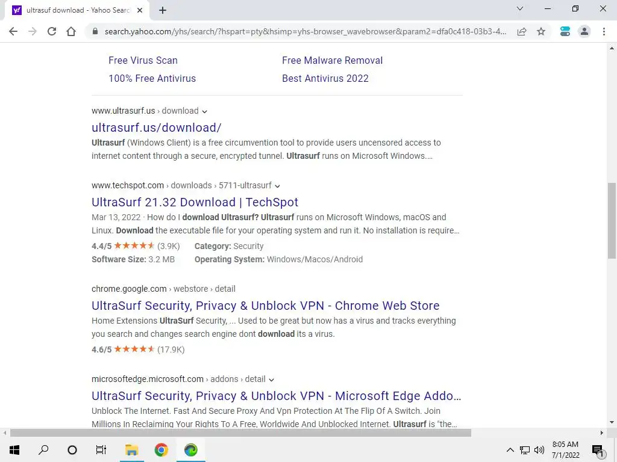Image resolution: width=617 pixels, height=462 pixels.
Task: Open the Wave browser extension icon
Action: coord(565,31)
